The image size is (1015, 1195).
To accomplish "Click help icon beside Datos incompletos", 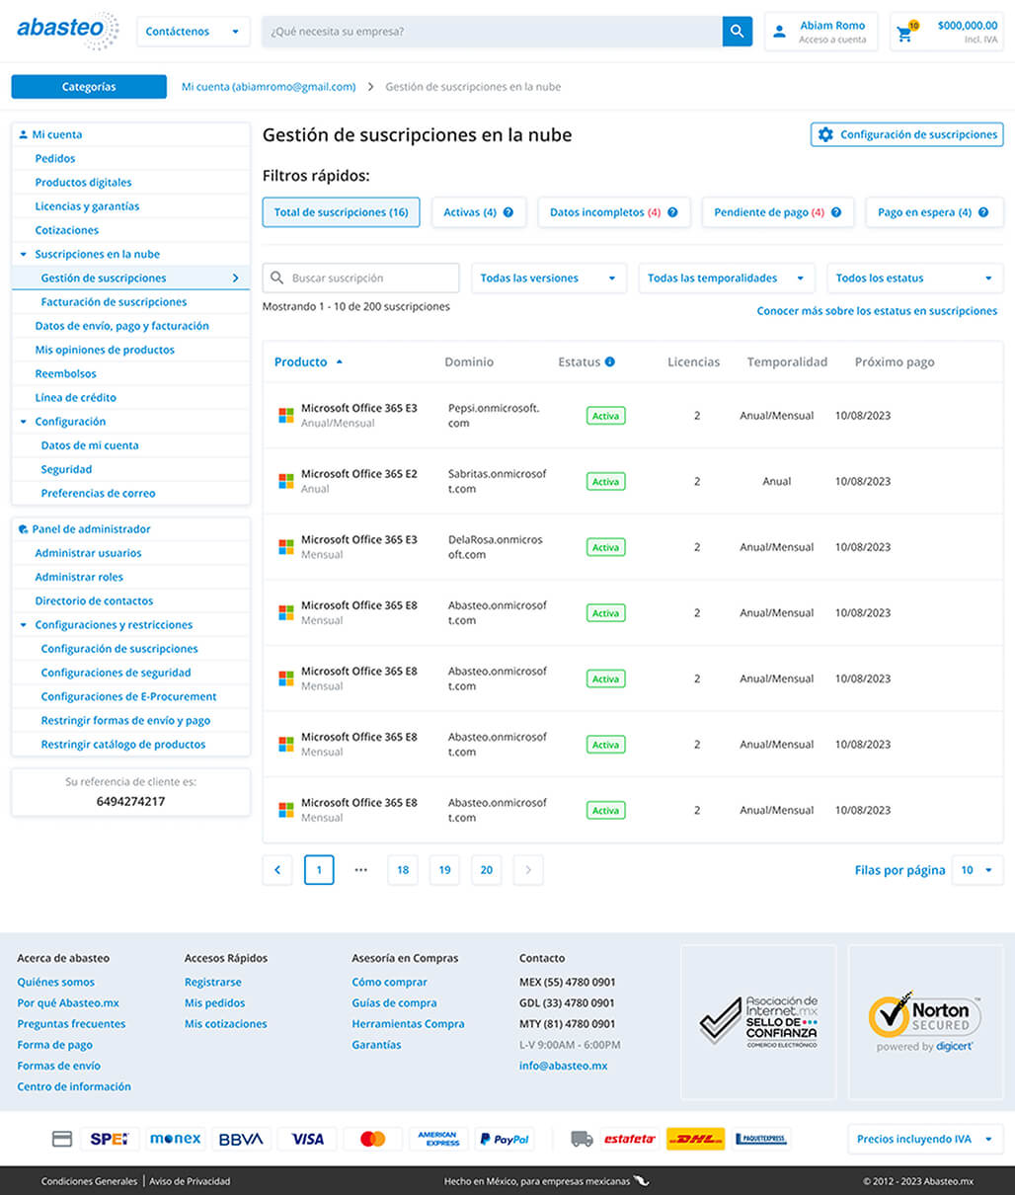I will click(x=672, y=212).
